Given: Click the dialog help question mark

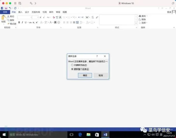Looking at the screenshot, I should point(97,56).
